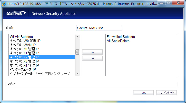Select All SonicPoints in the right list
This screenshot has width=186, height=103.
click(x=141, y=41)
